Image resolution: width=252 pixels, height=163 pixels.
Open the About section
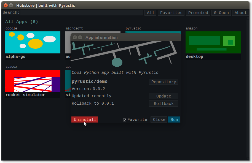[240, 13]
